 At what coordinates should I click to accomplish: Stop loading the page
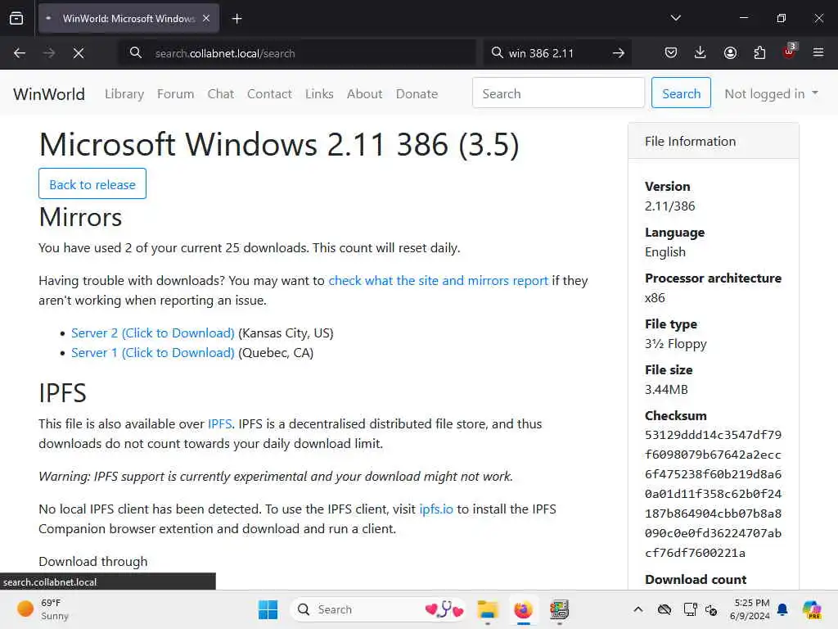point(79,53)
